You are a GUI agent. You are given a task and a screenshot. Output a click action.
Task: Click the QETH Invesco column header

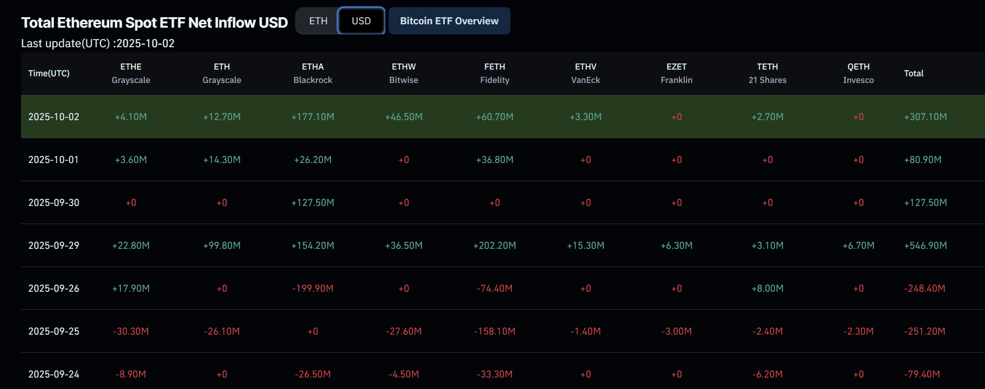[858, 73]
